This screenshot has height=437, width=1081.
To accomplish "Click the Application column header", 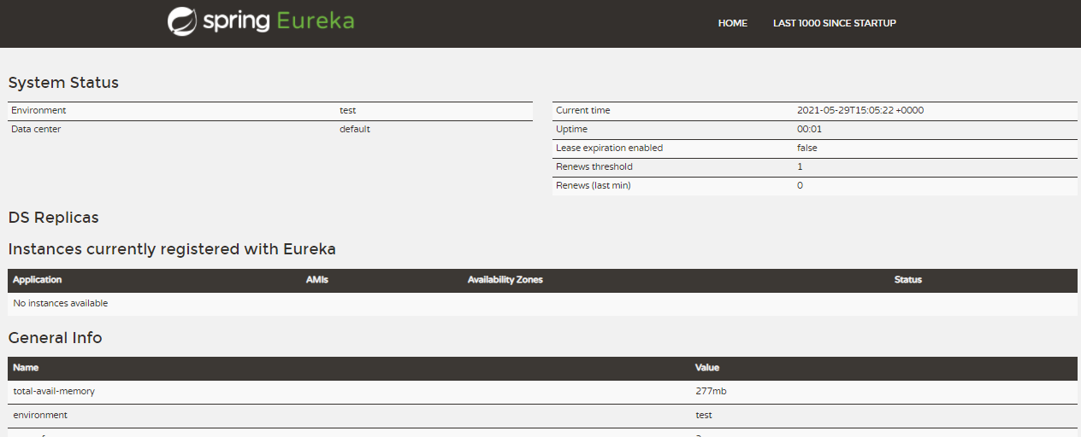I will click(x=38, y=280).
